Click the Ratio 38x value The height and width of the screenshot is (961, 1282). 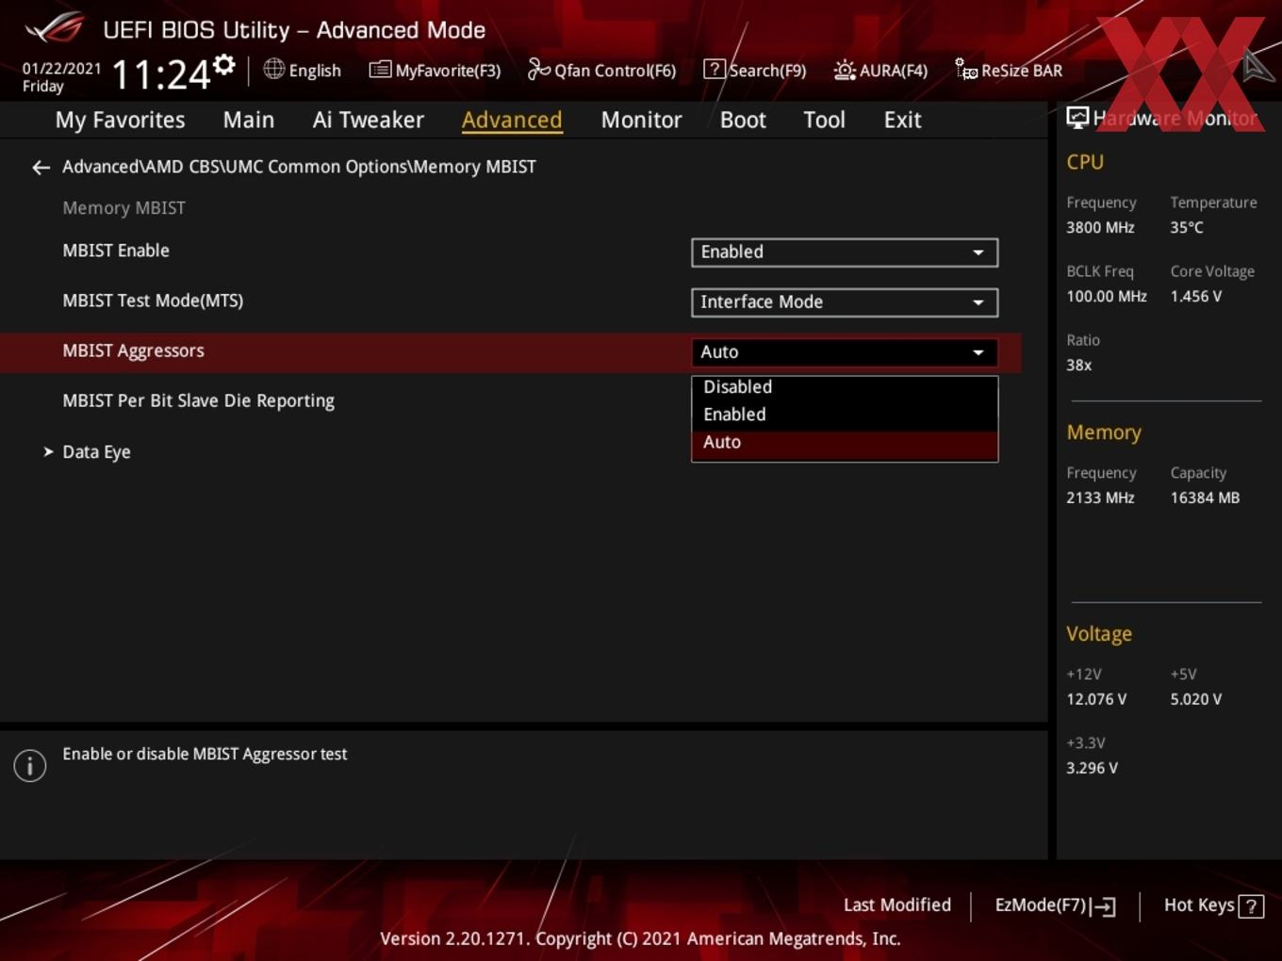[x=1079, y=366]
